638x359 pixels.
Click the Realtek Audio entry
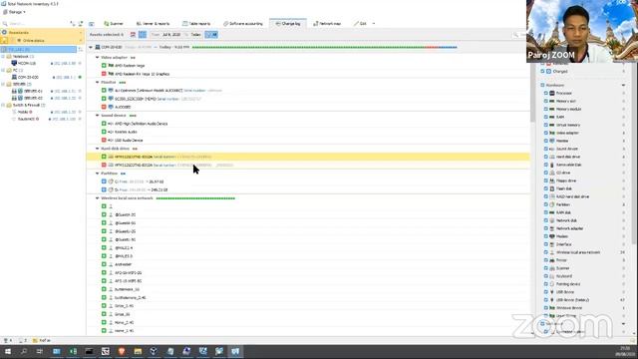click(126, 132)
